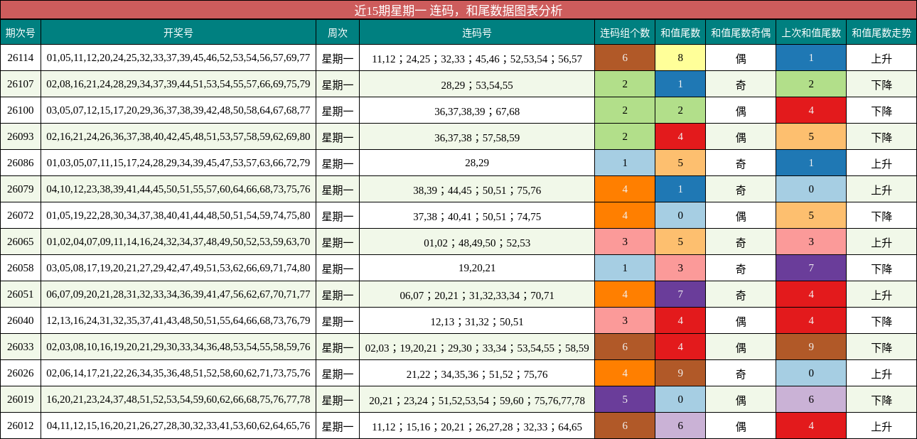The width and height of the screenshot is (917, 439).
Task: Click the 奇 cell in row 26026
Action: 741,374
